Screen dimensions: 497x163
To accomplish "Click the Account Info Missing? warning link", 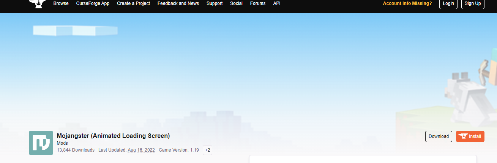I will click(407, 3).
